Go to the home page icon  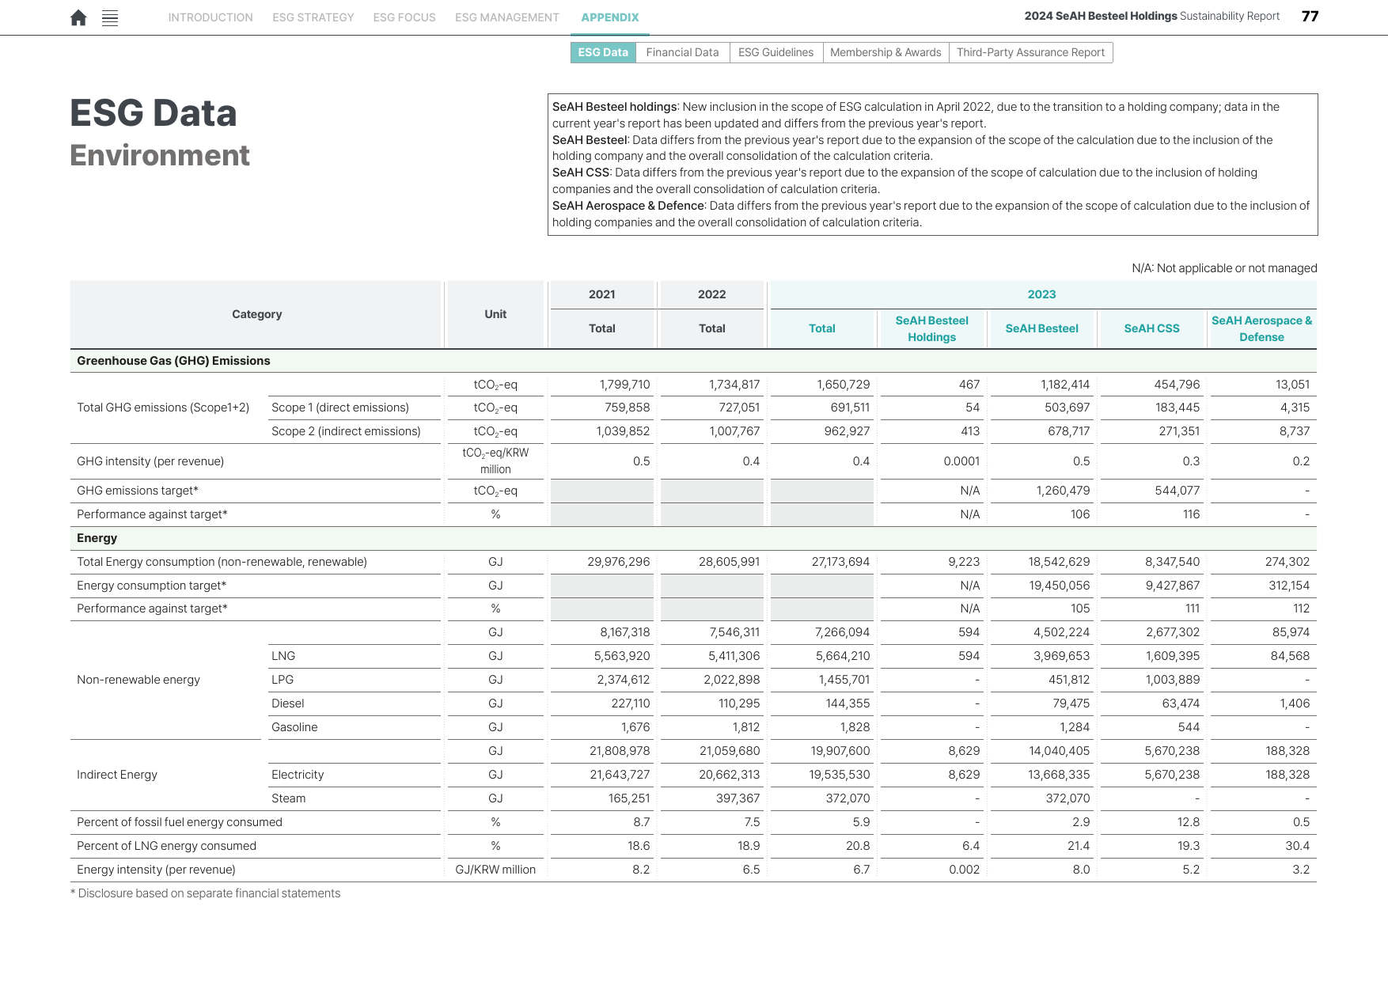(78, 17)
